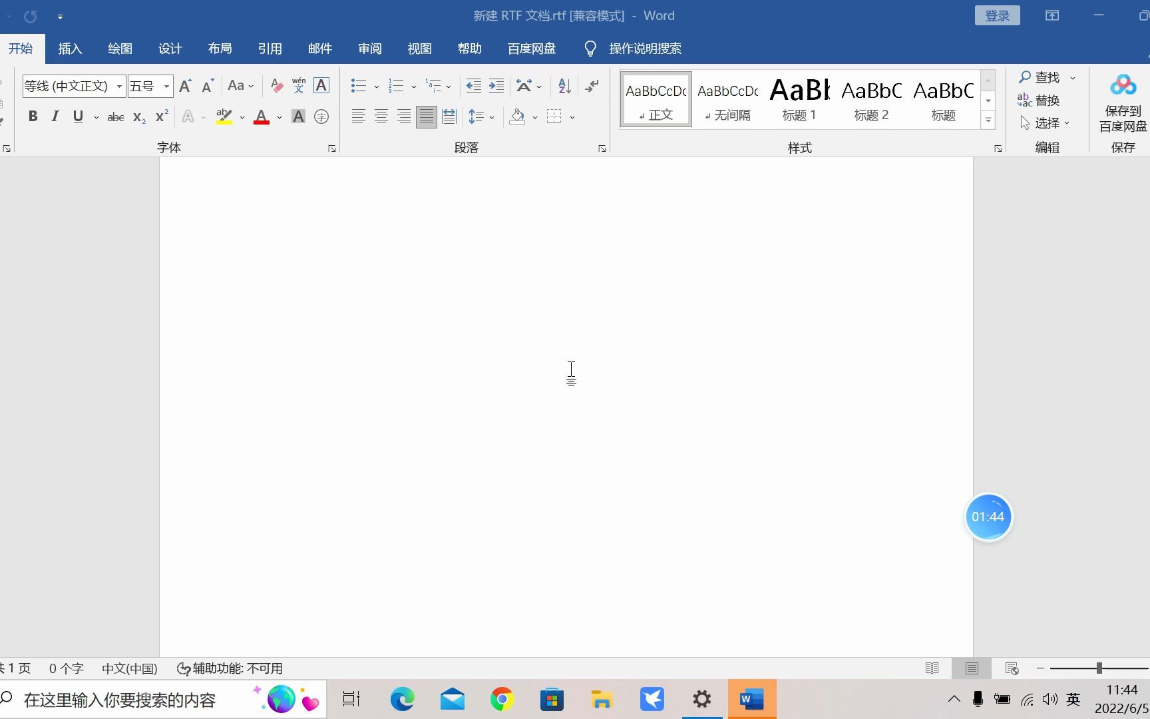Viewport: 1150px width, 719px height.
Task: Open the Review (审阅) tab
Action: (369, 49)
